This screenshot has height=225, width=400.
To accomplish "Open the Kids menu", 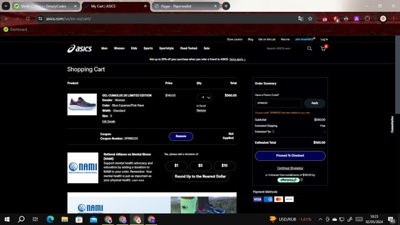I will click(x=134, y=48).
